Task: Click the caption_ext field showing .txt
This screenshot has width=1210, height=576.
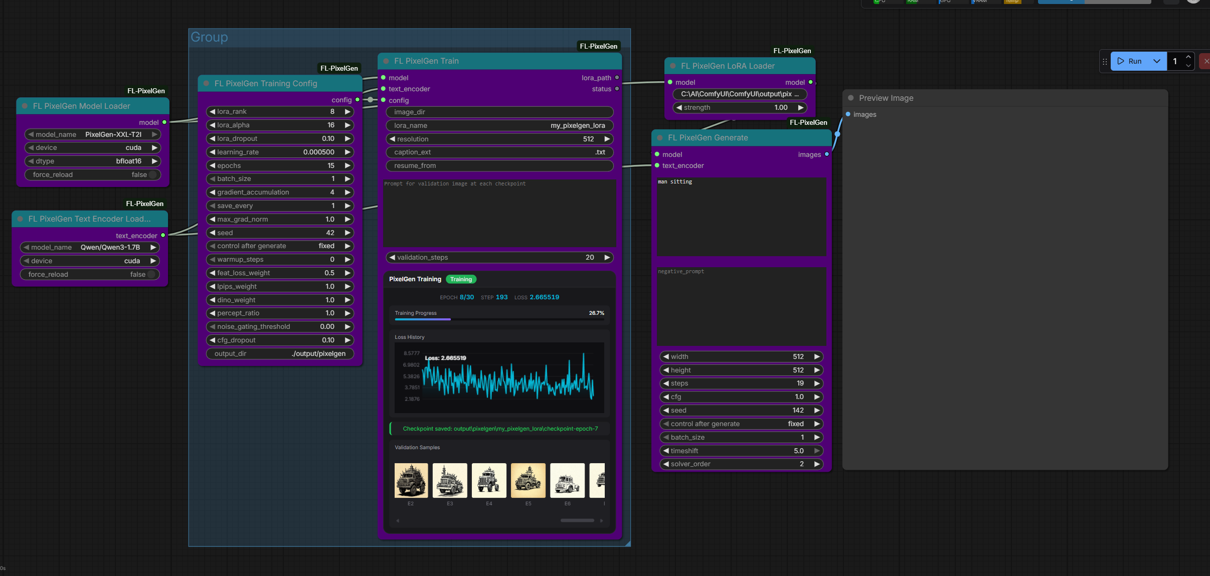Action: 499,152
